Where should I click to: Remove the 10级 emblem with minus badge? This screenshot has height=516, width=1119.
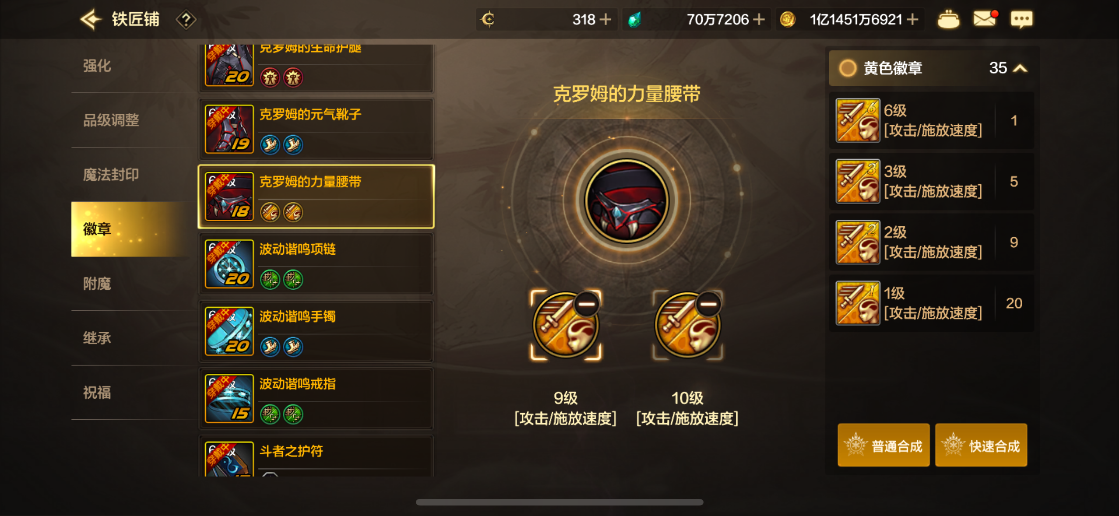tap(708, 304)
